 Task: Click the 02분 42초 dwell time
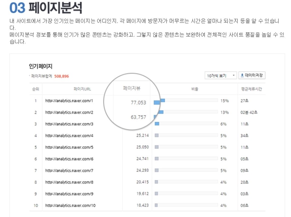[x=249, y=112]
